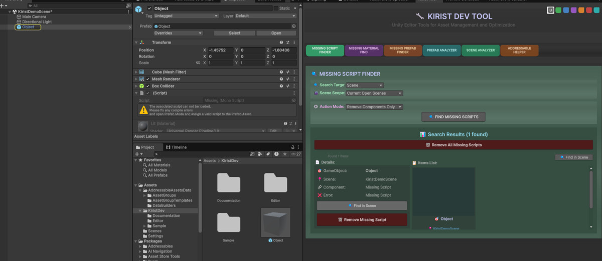602x261 pixels.
Task: Pick the purple theme color swatch
Action: (573, 10)
